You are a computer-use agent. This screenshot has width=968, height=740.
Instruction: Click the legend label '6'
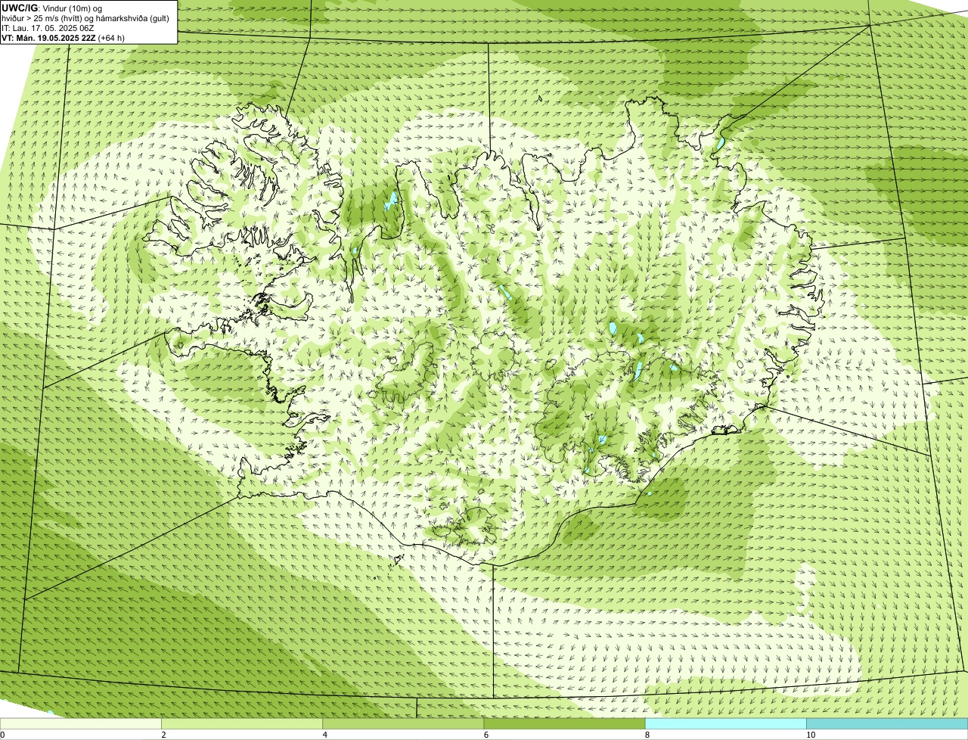point(486,735)
